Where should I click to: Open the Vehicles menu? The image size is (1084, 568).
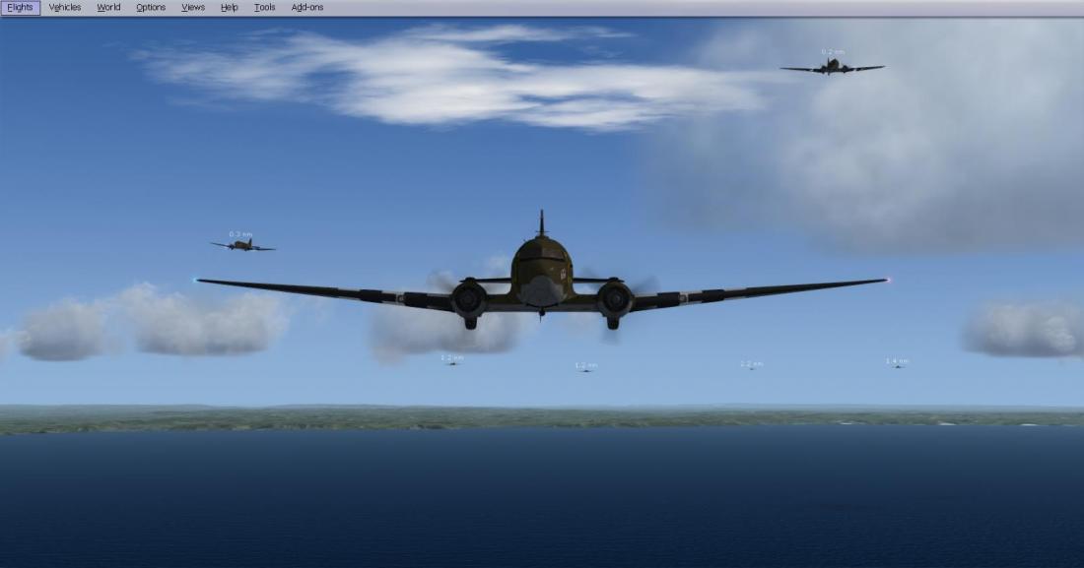(65, 8)
